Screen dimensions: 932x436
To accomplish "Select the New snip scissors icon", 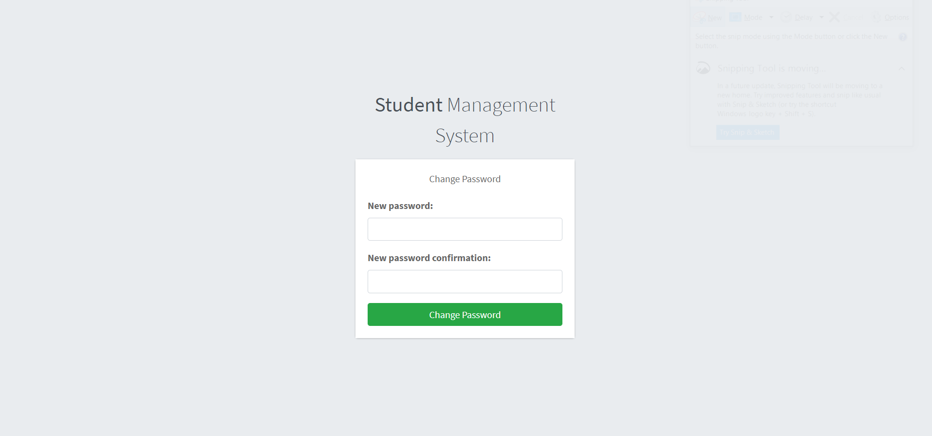I will (x=700, y=17).
